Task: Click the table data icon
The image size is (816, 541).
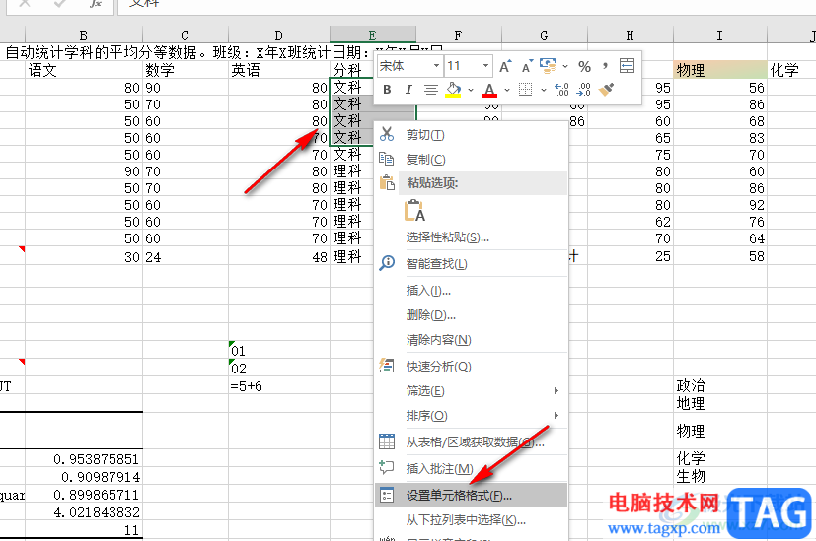Action: (x=387, y=441)
